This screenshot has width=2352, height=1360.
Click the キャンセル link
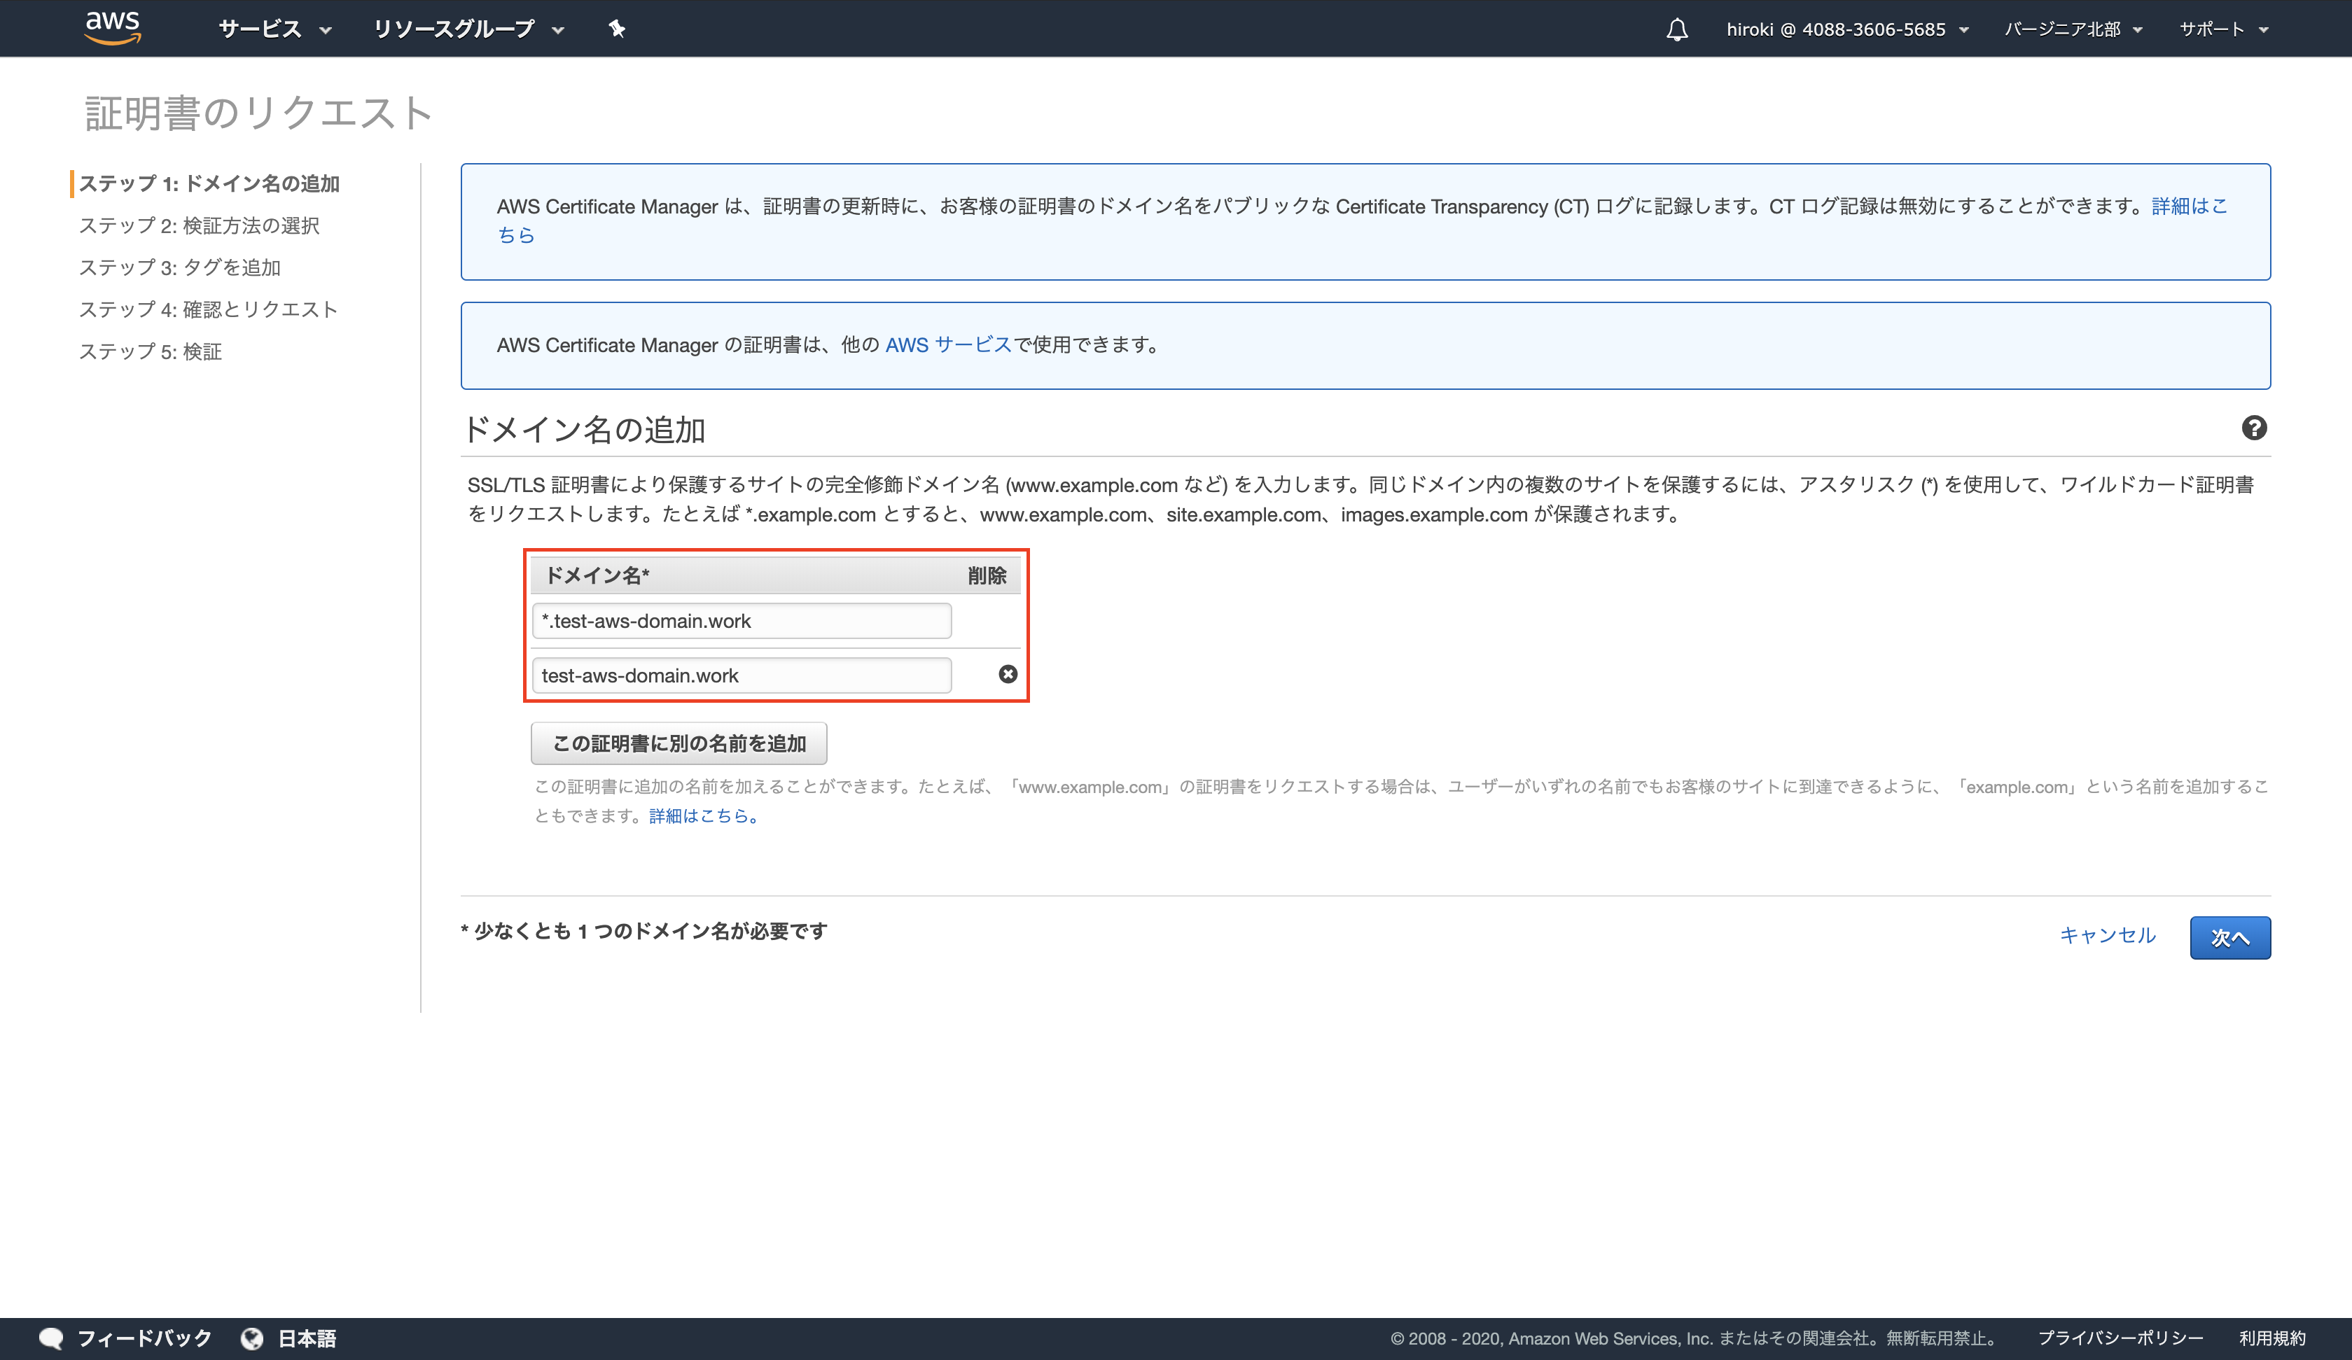pos(2106,936)
